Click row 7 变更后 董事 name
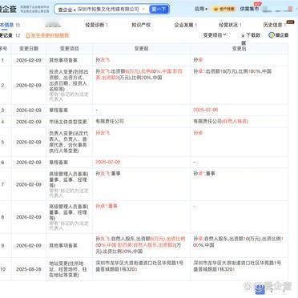 (204, 174)
